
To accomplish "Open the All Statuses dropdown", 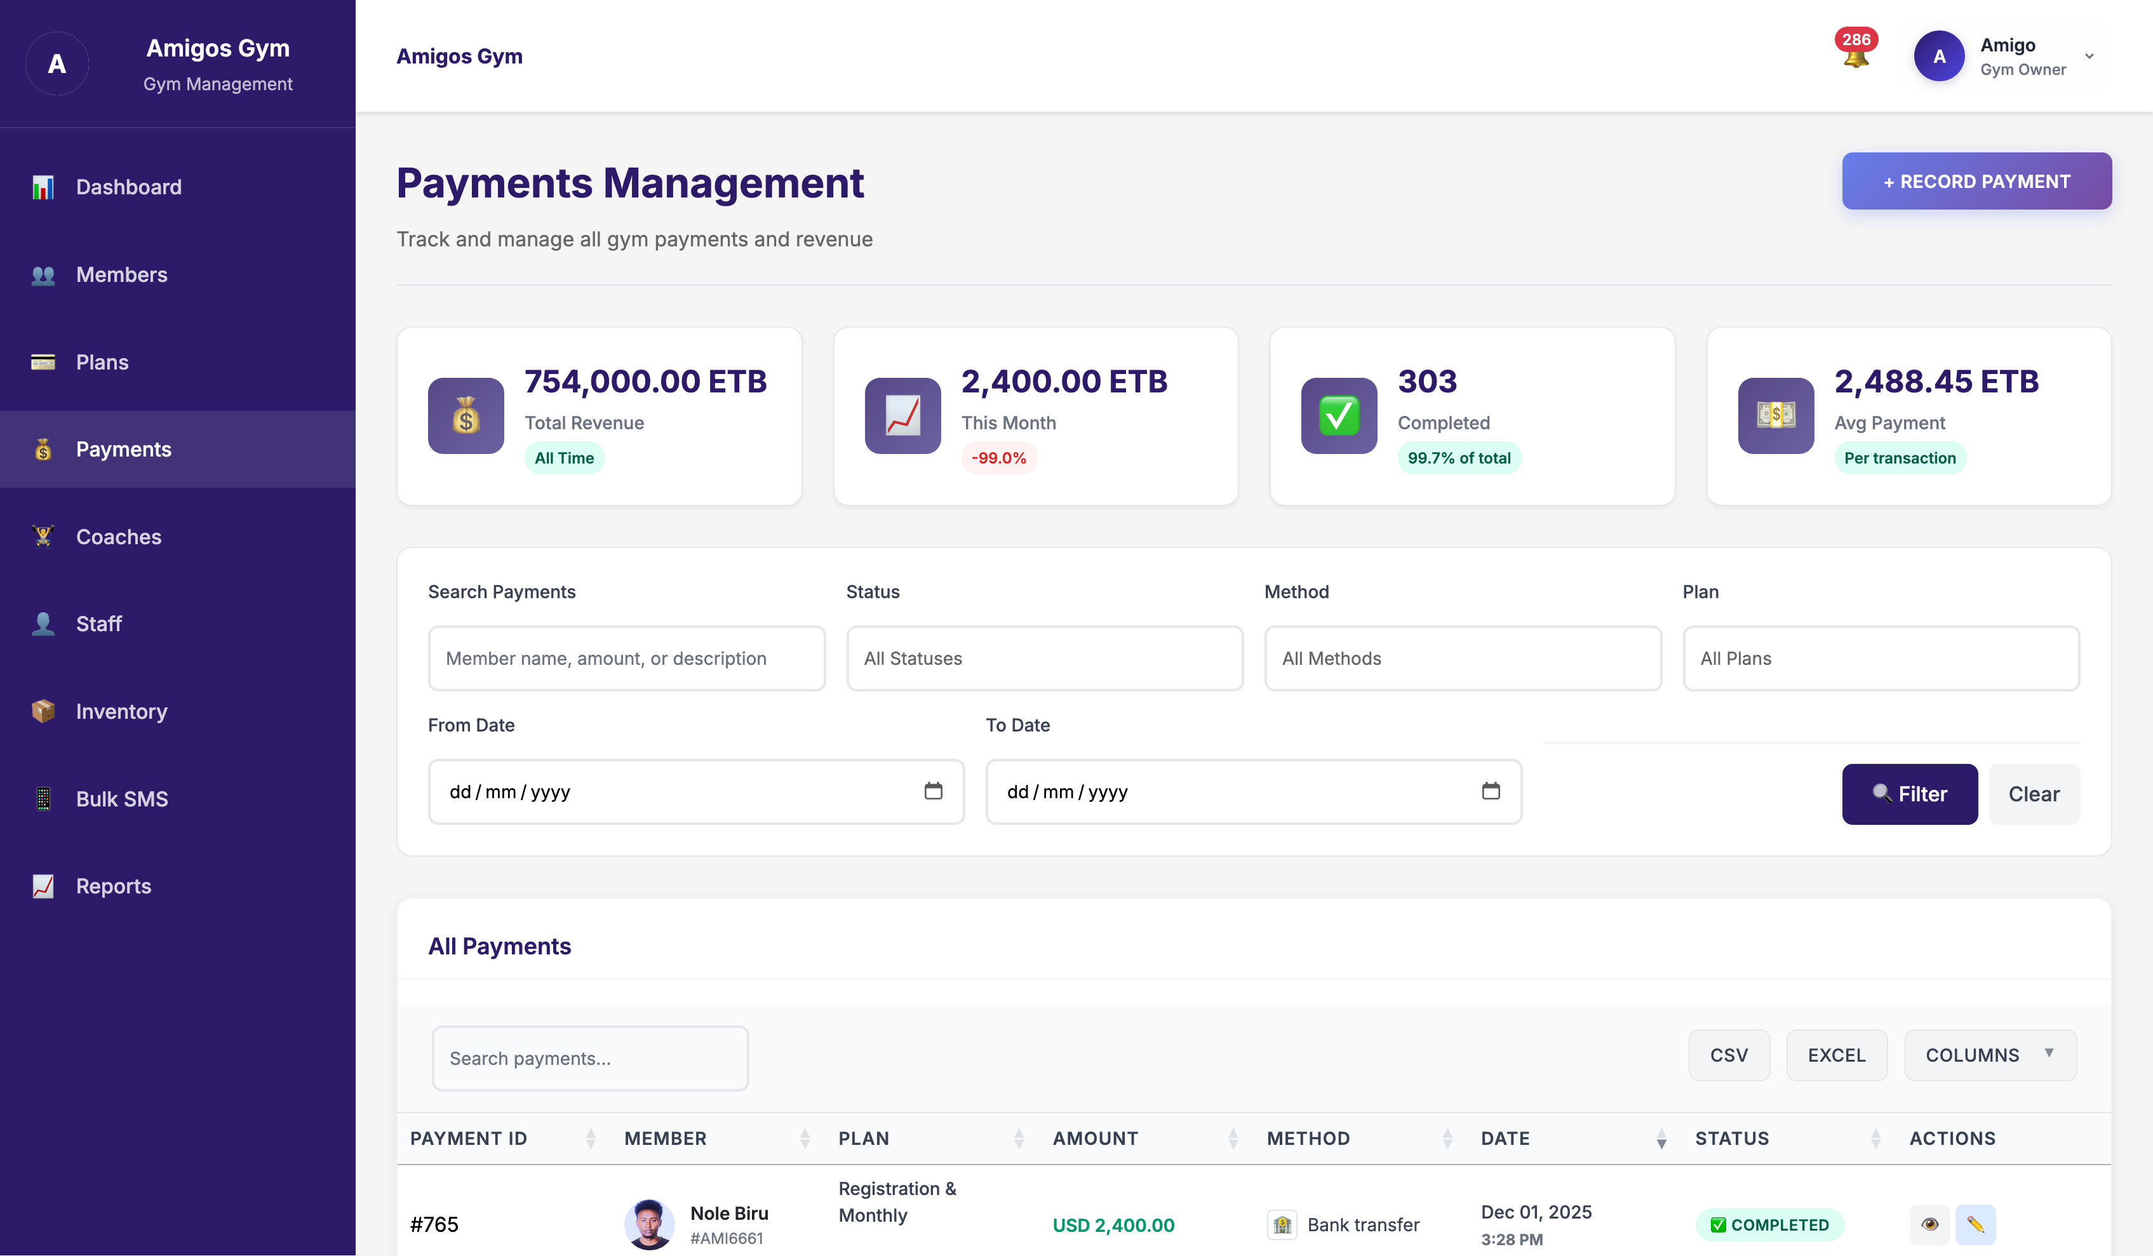I will coord(1044,658).
